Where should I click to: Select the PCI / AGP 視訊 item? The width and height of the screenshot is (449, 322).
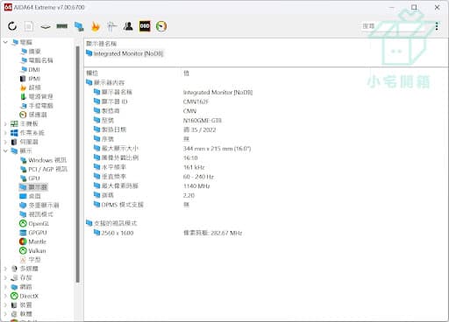[44, 169]
